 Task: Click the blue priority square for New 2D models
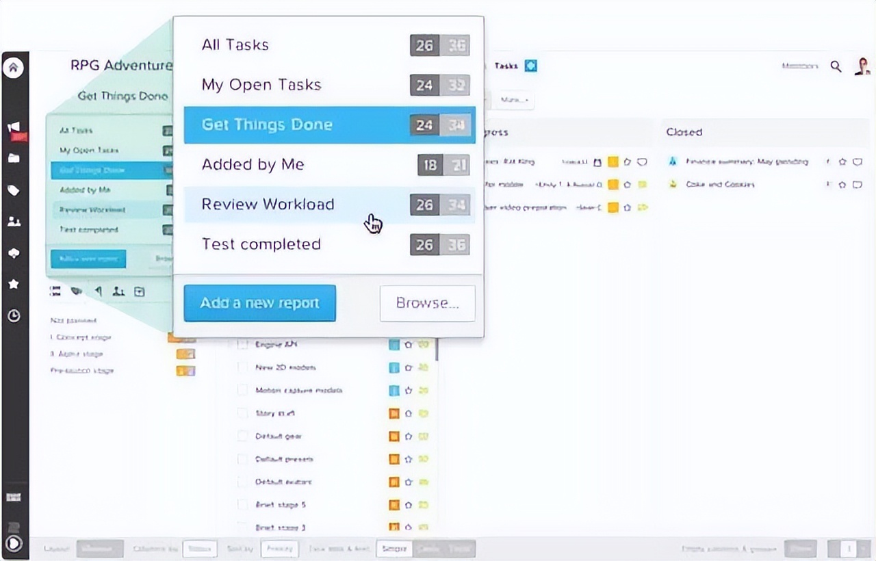tap(394, 368)
